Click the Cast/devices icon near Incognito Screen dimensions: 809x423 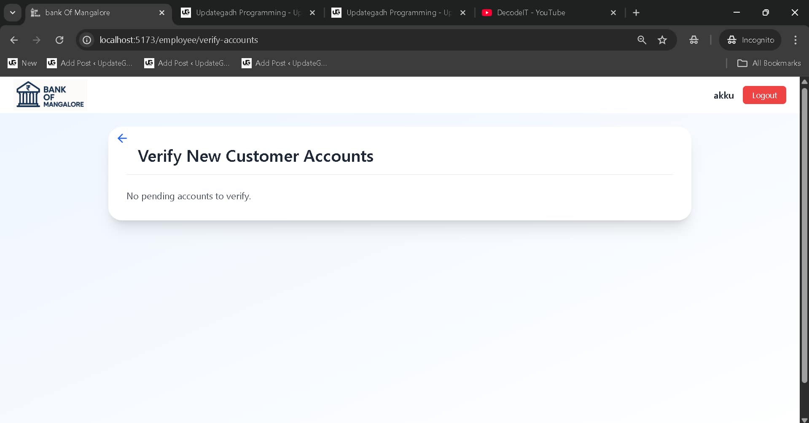[x=693, y=40]
